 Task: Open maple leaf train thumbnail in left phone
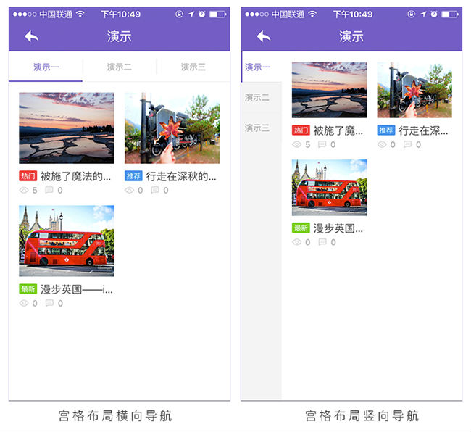(x=172, y=128)
